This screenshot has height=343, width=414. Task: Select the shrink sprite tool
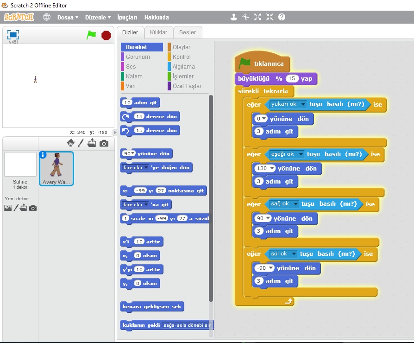point(270,17)
